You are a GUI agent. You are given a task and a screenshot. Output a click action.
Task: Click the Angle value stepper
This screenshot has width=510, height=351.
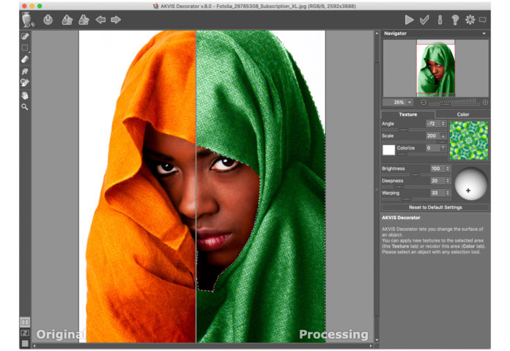click(x=443, y=124)
